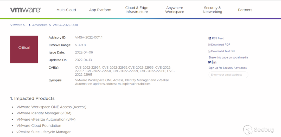Screen dimensions: 281x137
Task: Click VMware vRealize Automation (vRA) item
Action: point(46,119)
